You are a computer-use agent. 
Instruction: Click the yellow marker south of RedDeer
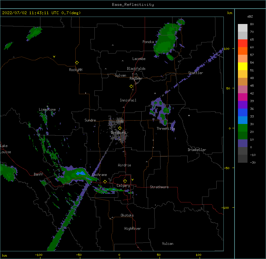tap(131, 86)
